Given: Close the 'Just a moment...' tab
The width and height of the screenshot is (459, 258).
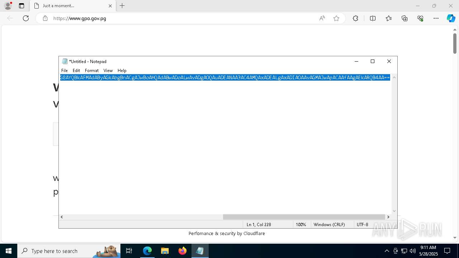Looking at the screenshot, I should point(110,6).
